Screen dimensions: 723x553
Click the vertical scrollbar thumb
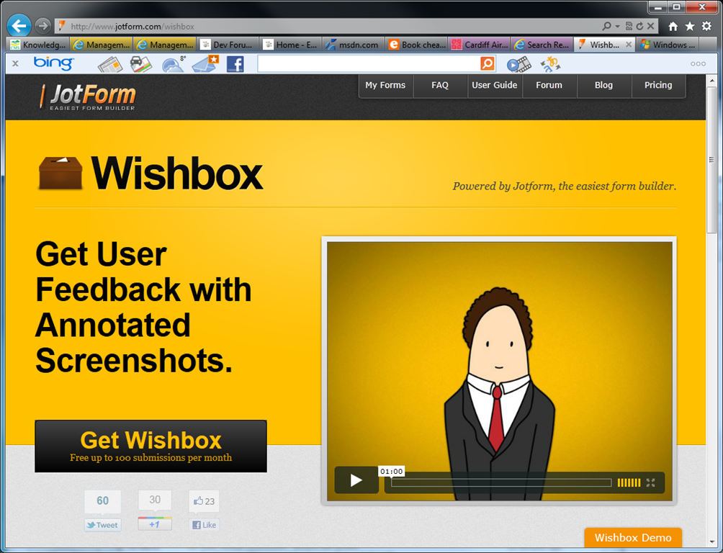[x=712, y=160]
